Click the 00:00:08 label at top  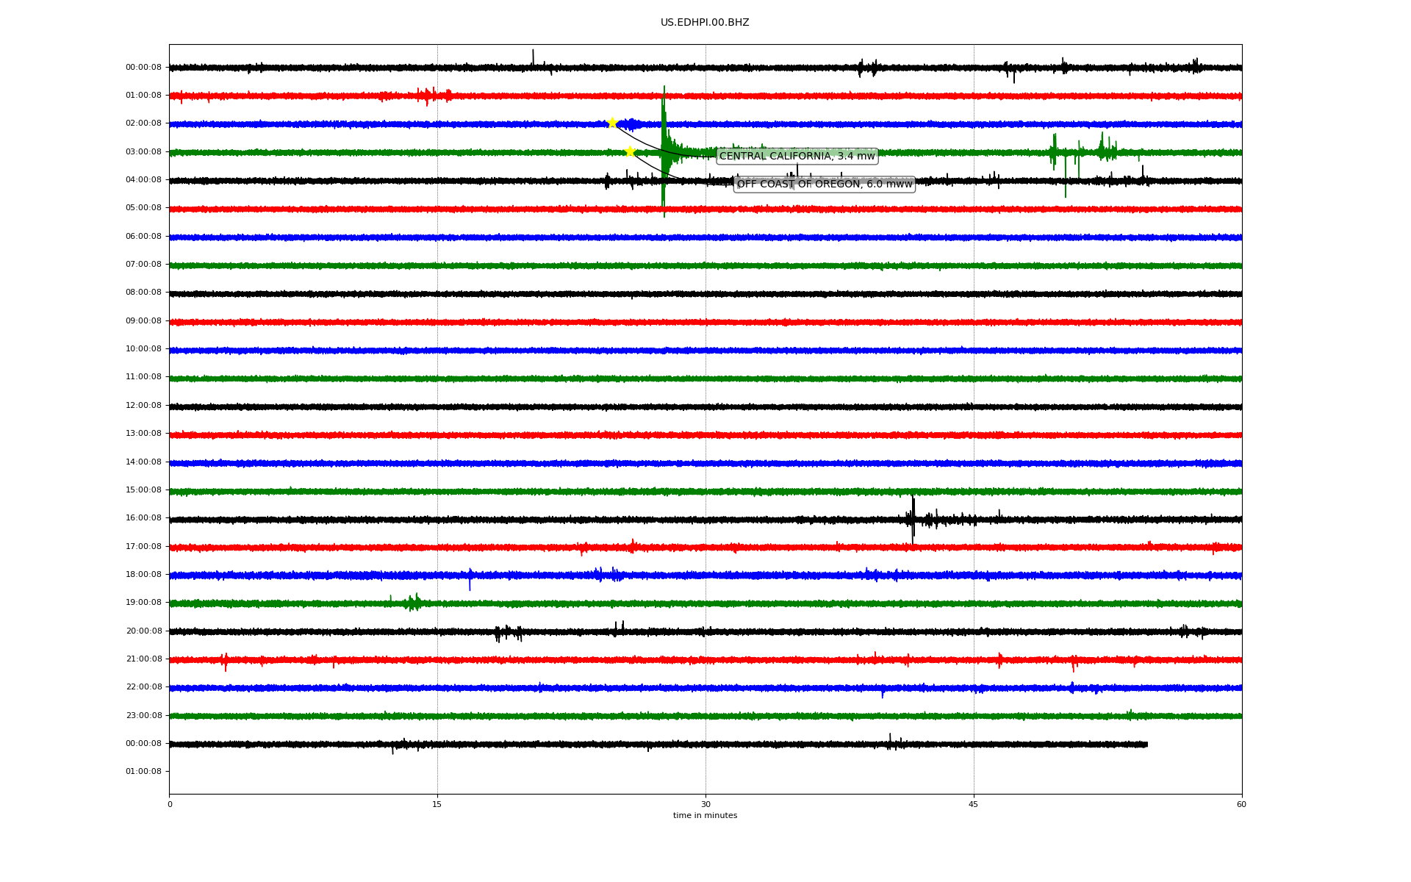[143, 68]
